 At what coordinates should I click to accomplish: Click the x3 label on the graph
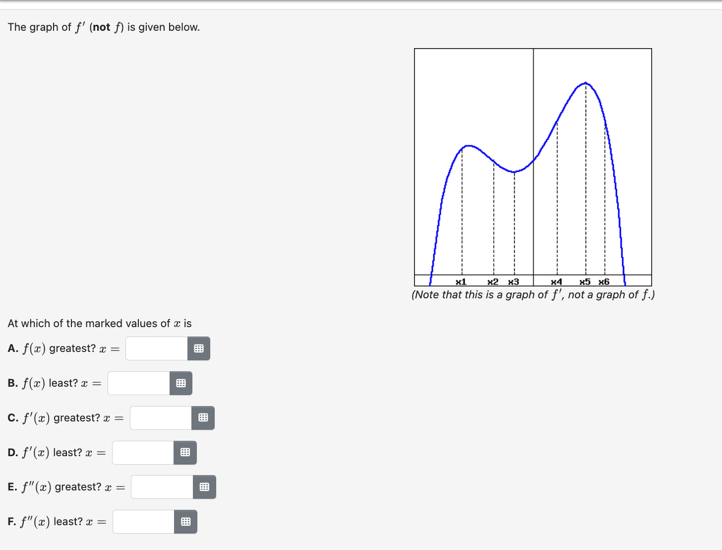[x=514, y=281]
